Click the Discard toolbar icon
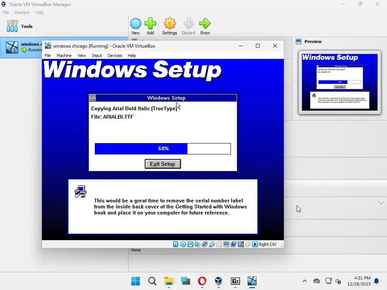The width and height of the screenshot is (387, 290). 188,26
